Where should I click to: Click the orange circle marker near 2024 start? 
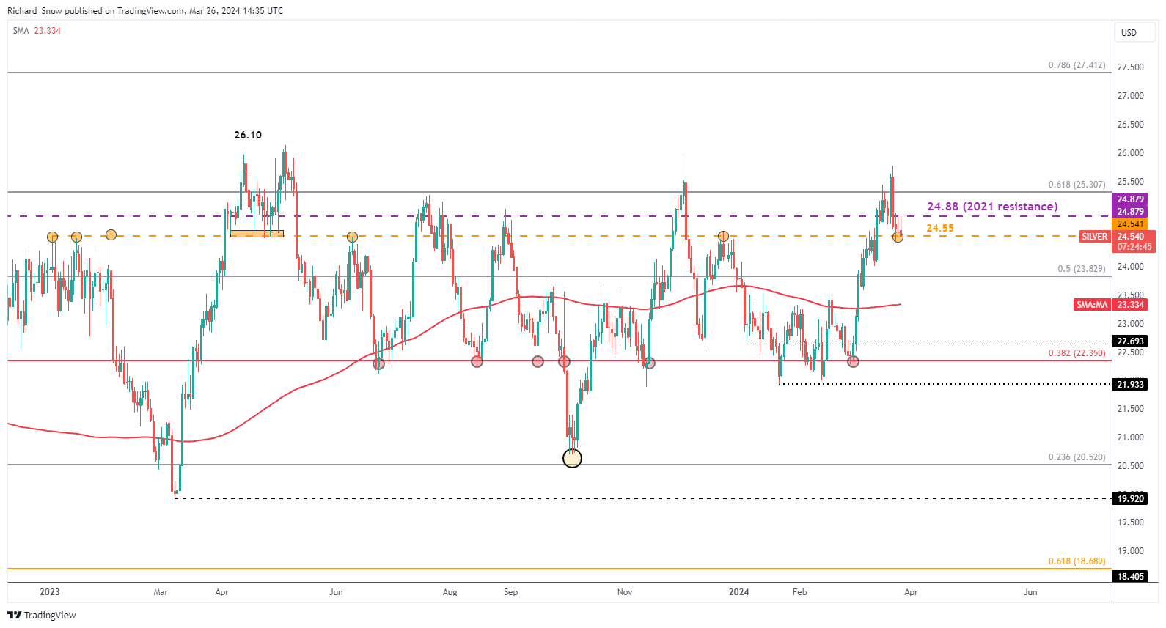coord(723,236)
